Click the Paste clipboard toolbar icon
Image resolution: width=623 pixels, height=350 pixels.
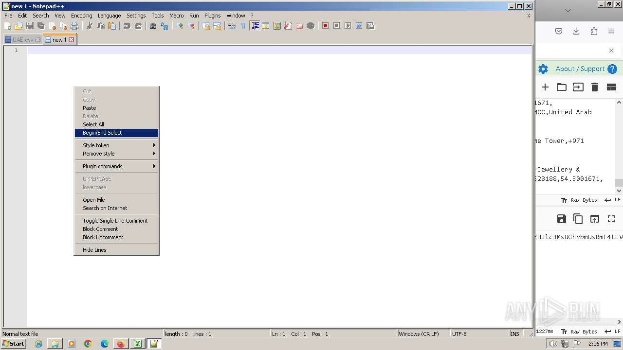pos(112,26)
